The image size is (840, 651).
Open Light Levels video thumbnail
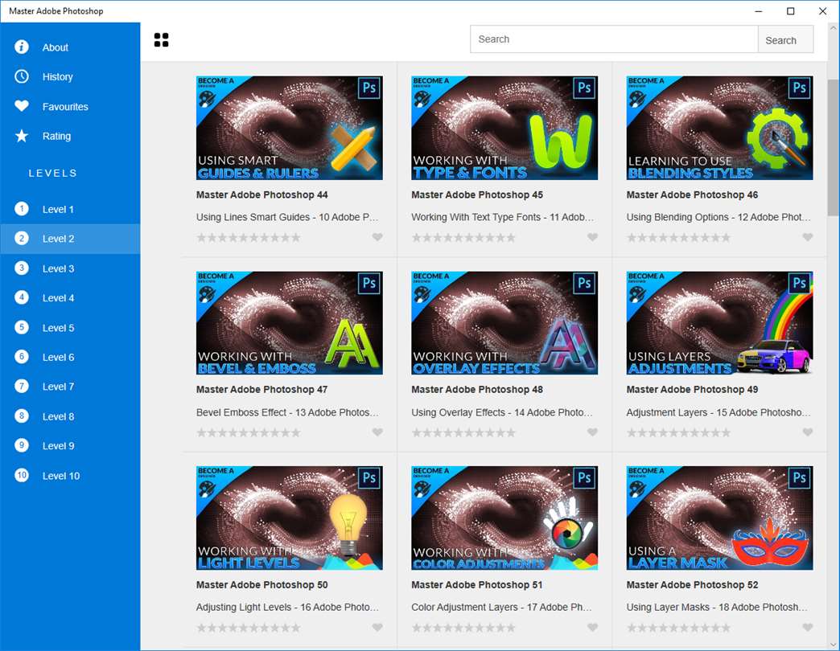tap(290, 518)
